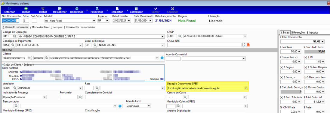This screenshot has width=330, height=113.
Task: Switch to Impostos tab
Action: 312,32
